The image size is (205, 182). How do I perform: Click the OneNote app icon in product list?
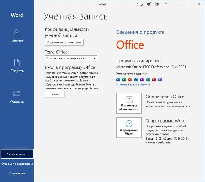coord(142,79)
